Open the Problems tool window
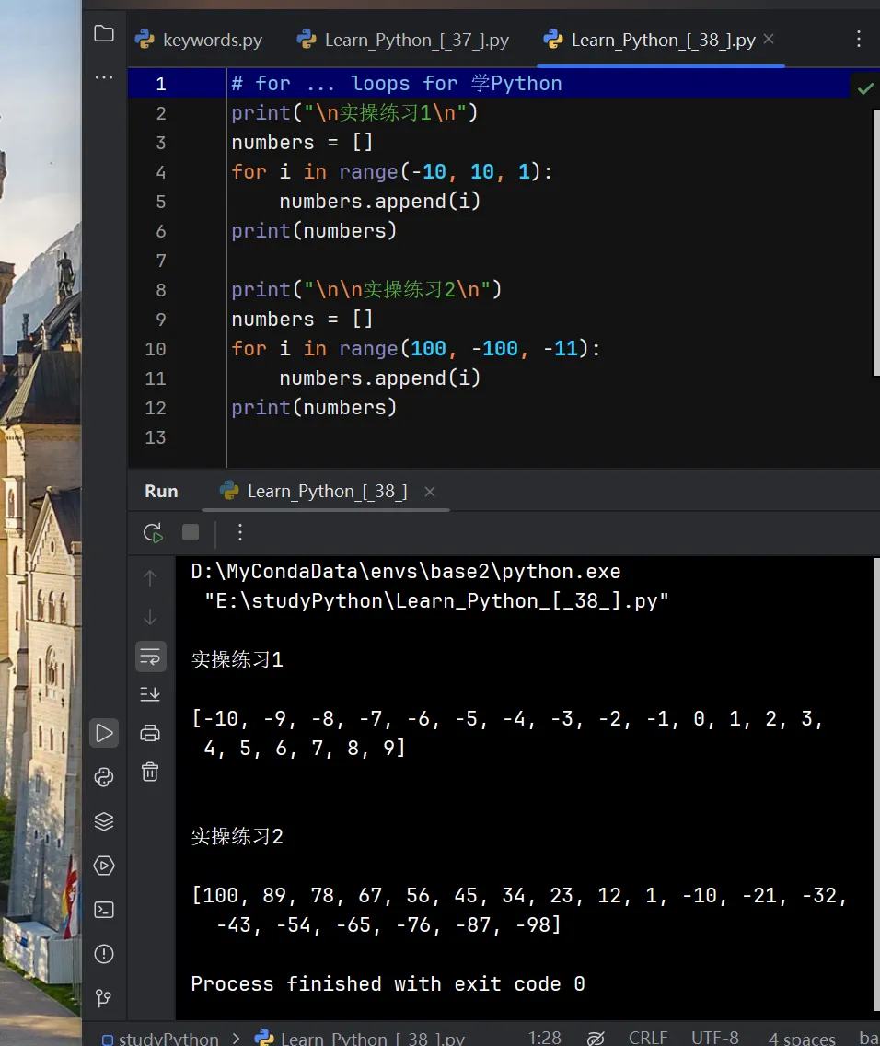Viewport: 880px width, 1046px height. tap(104, 954)
